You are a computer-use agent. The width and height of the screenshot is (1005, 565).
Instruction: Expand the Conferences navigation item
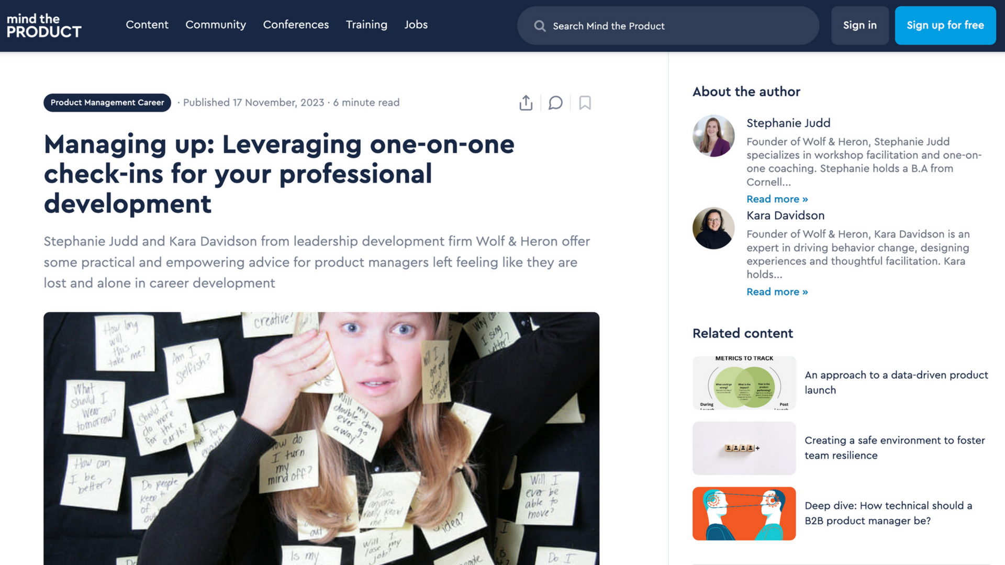pyautogui.click(x=296, y=25)
